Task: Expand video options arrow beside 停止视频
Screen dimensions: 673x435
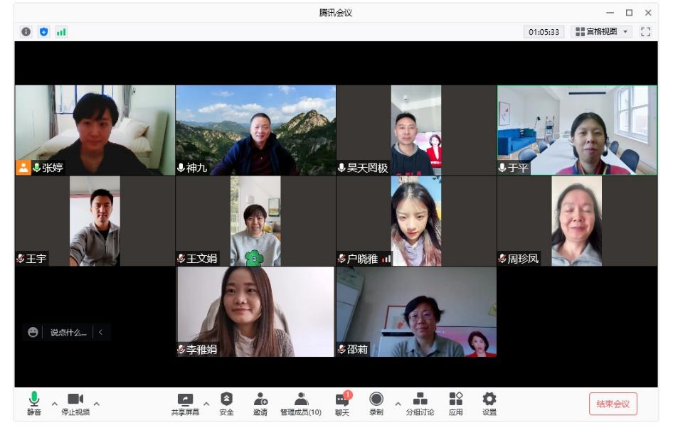Action: 97,404
